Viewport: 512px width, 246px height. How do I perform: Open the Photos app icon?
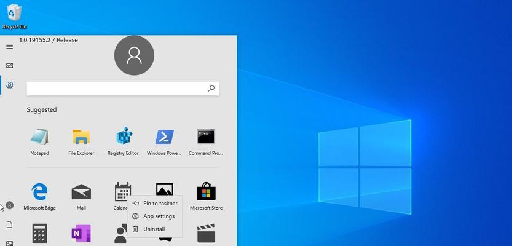pyautogui.click(x=164, y=189)
